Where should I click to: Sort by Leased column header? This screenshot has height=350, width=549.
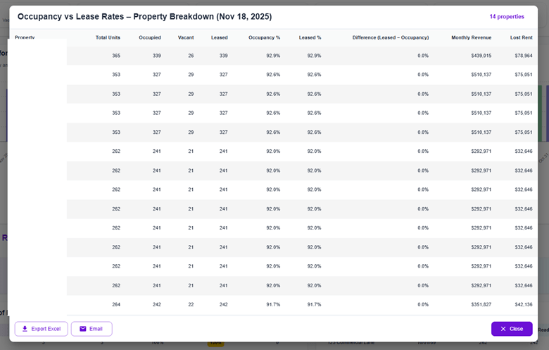click(219, 37)
